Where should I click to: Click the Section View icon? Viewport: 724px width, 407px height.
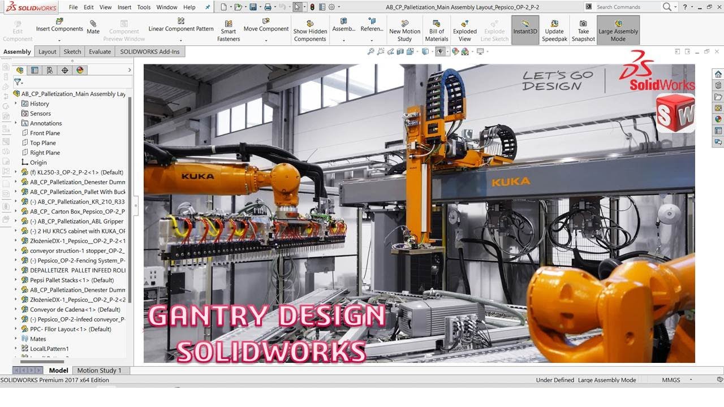click(400, 51)
